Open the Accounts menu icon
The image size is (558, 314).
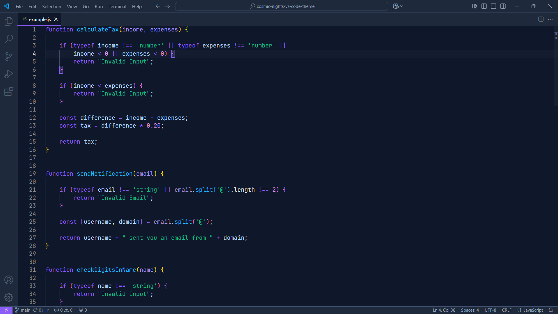[x=9, y=280]
